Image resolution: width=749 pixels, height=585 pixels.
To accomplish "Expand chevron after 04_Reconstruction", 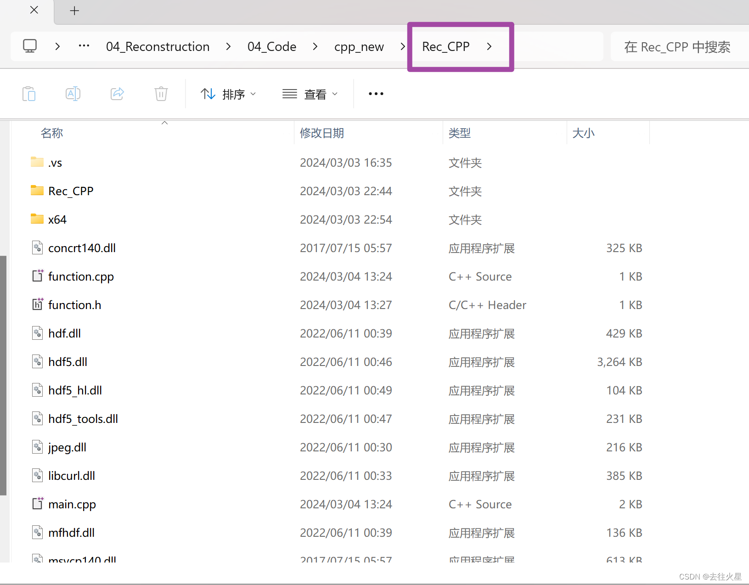I will [x=228, y=46].
